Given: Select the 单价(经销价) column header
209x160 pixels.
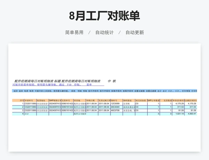Looking at the screenshot, I should tap(178, 101).
